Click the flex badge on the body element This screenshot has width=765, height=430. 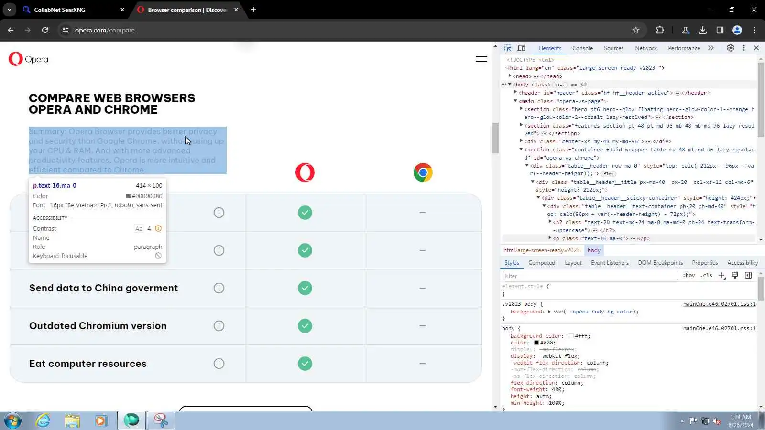559,85
